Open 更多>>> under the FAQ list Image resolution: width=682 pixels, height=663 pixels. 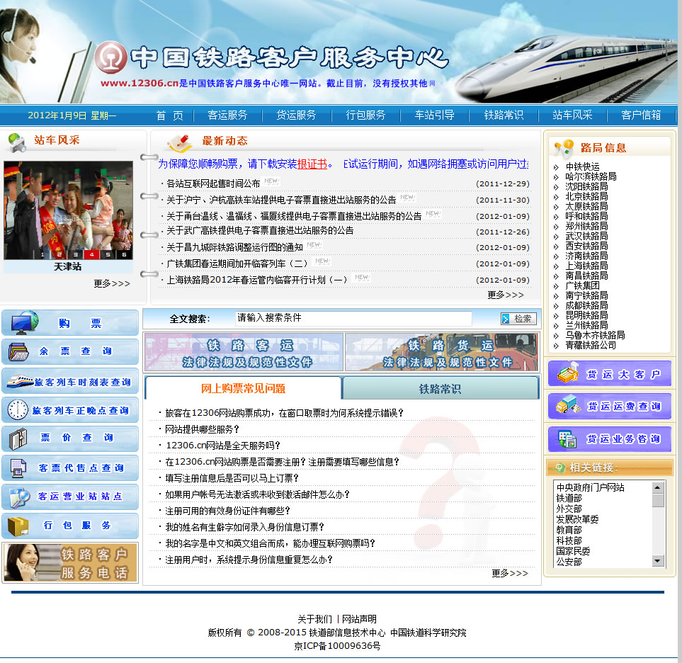[x=510, y=573]
